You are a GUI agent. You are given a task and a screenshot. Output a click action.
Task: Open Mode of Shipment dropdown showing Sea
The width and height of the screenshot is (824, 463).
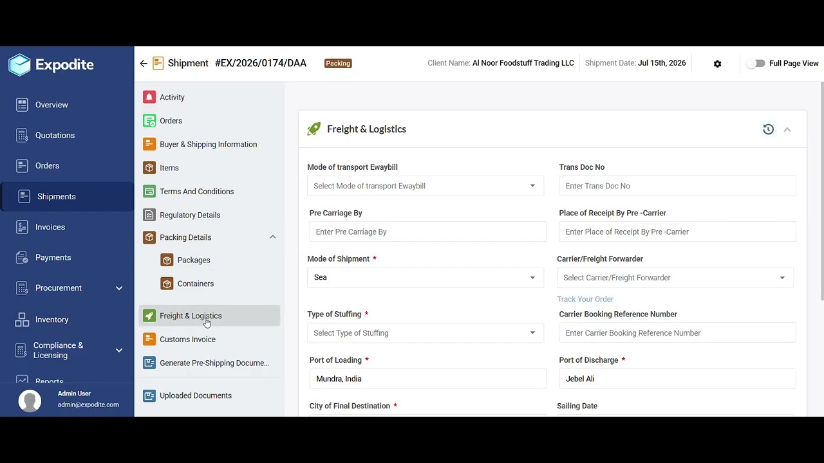[x=426, y=277]
